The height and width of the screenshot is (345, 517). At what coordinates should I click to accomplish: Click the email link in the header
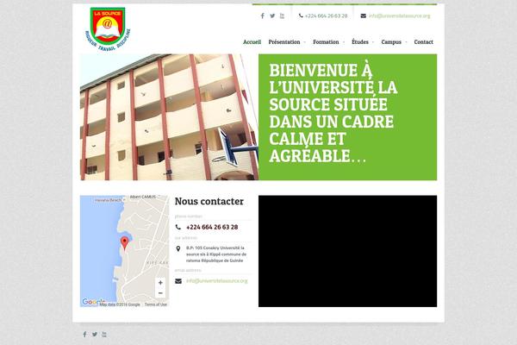[x=399, y=16]
